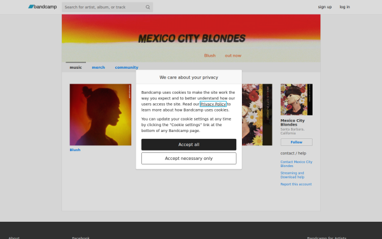Viewport: 382px width, 239px height.
Task: Switch to the merch tab
Action: pyautogui.click(x=98, y=68)
